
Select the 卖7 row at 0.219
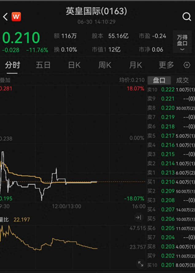coord(171,117)
